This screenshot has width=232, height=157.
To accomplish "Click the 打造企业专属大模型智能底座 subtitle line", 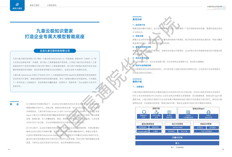I will [55, 37].
